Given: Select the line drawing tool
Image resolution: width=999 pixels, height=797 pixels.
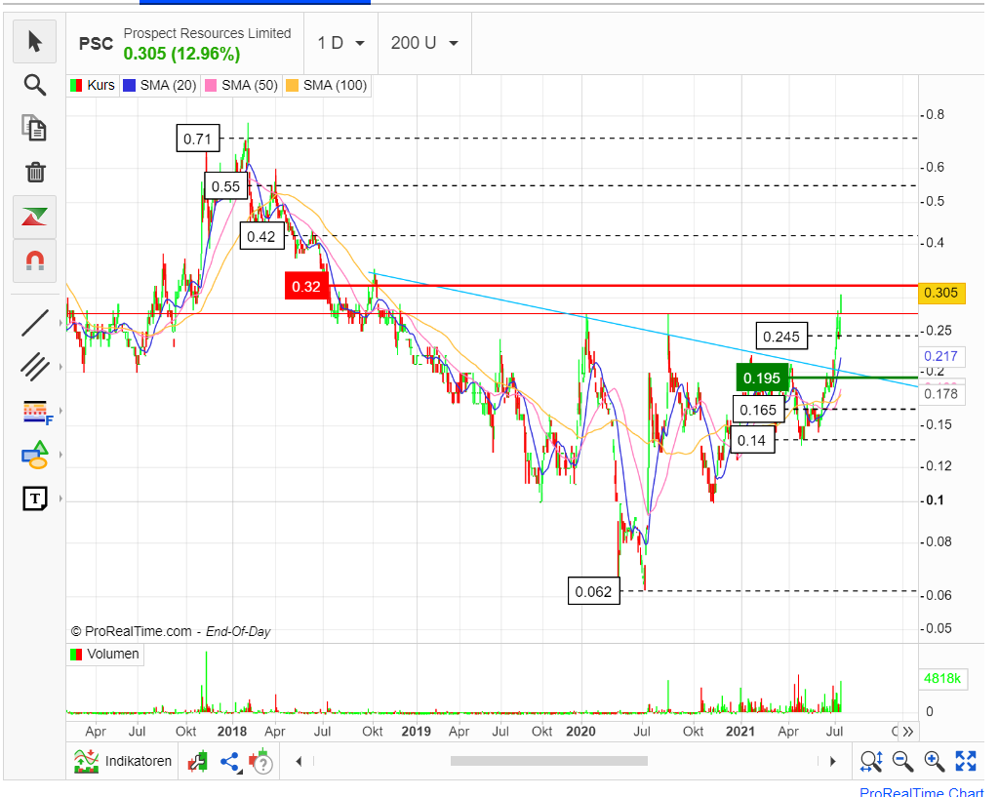Looking at the screenshot, I should click(x=34, y=322).
